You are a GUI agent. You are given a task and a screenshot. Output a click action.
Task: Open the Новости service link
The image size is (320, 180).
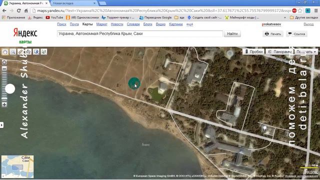point(117,24)
